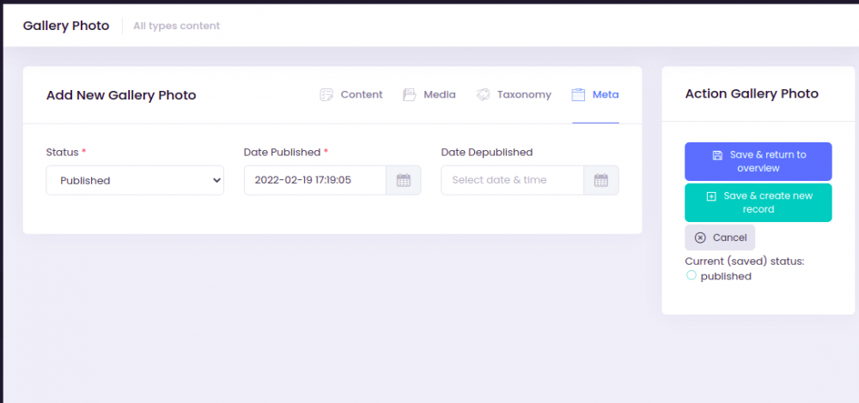Click the Meta tab calendar icon
Screen dimensions: 859x403
[x=578, y=94]
